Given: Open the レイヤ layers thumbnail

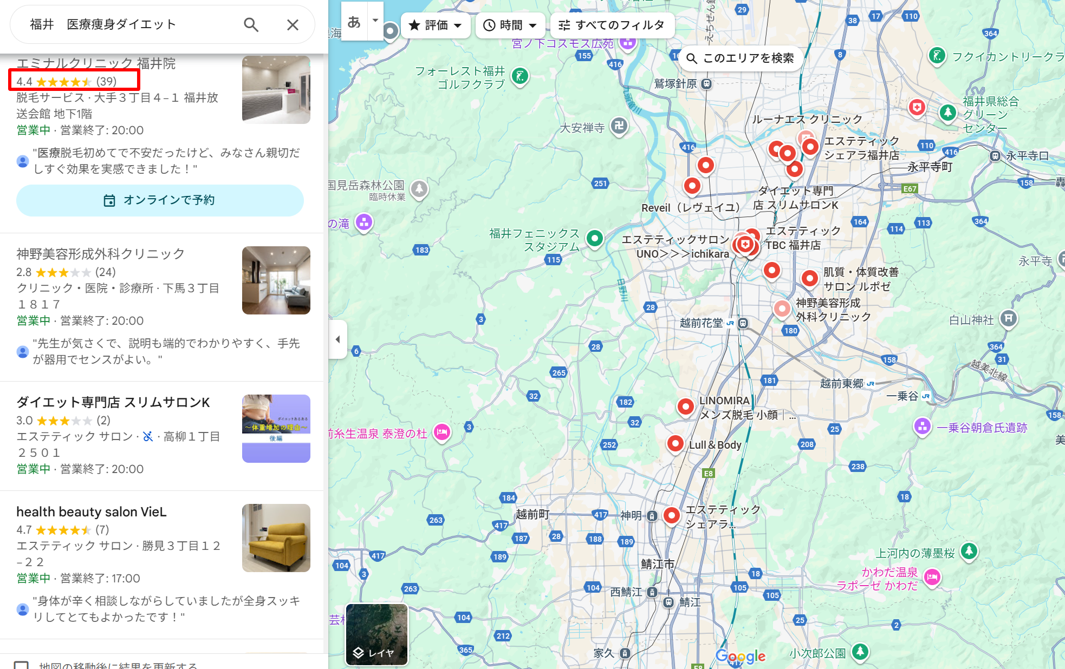Looking at the screenshot, I should coord(376,634).
